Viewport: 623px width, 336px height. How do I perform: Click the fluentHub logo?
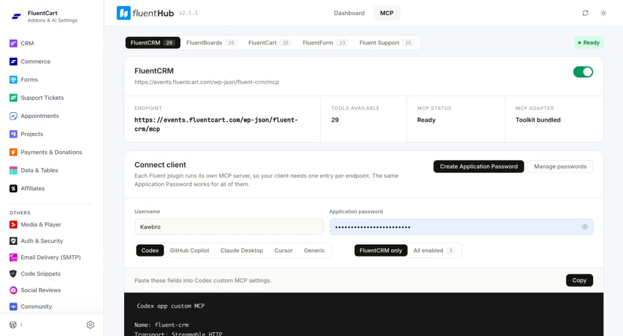point(145,13)
